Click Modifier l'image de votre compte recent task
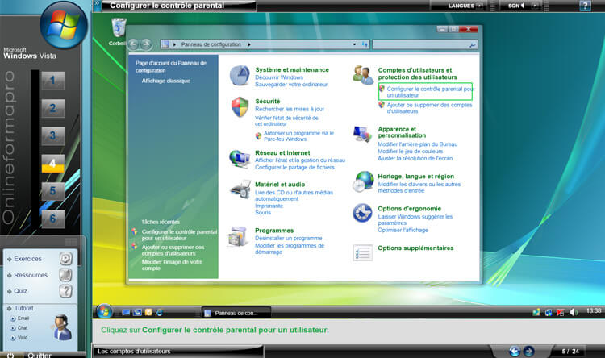605x358 pixels. click(x=172, y=265)
